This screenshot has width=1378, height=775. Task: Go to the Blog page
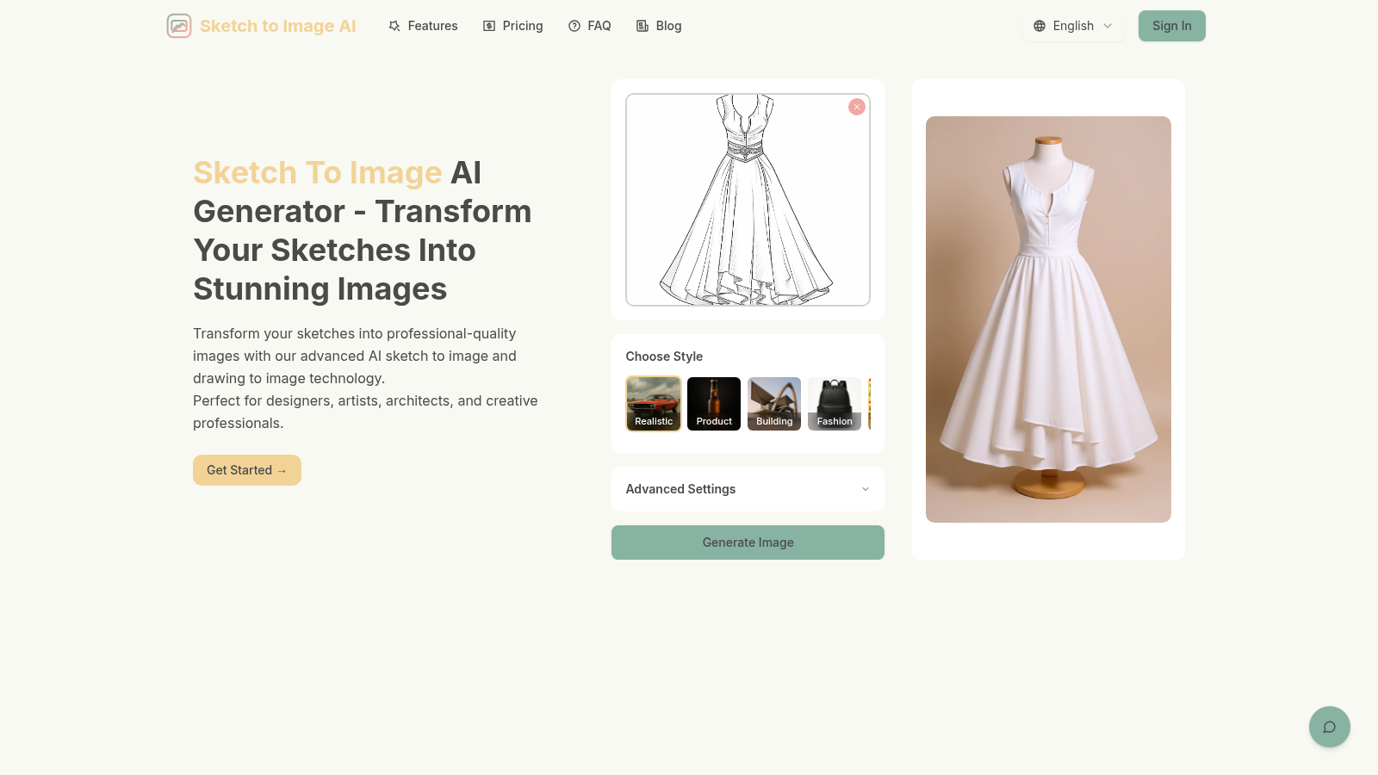click(x=668, y=26)
